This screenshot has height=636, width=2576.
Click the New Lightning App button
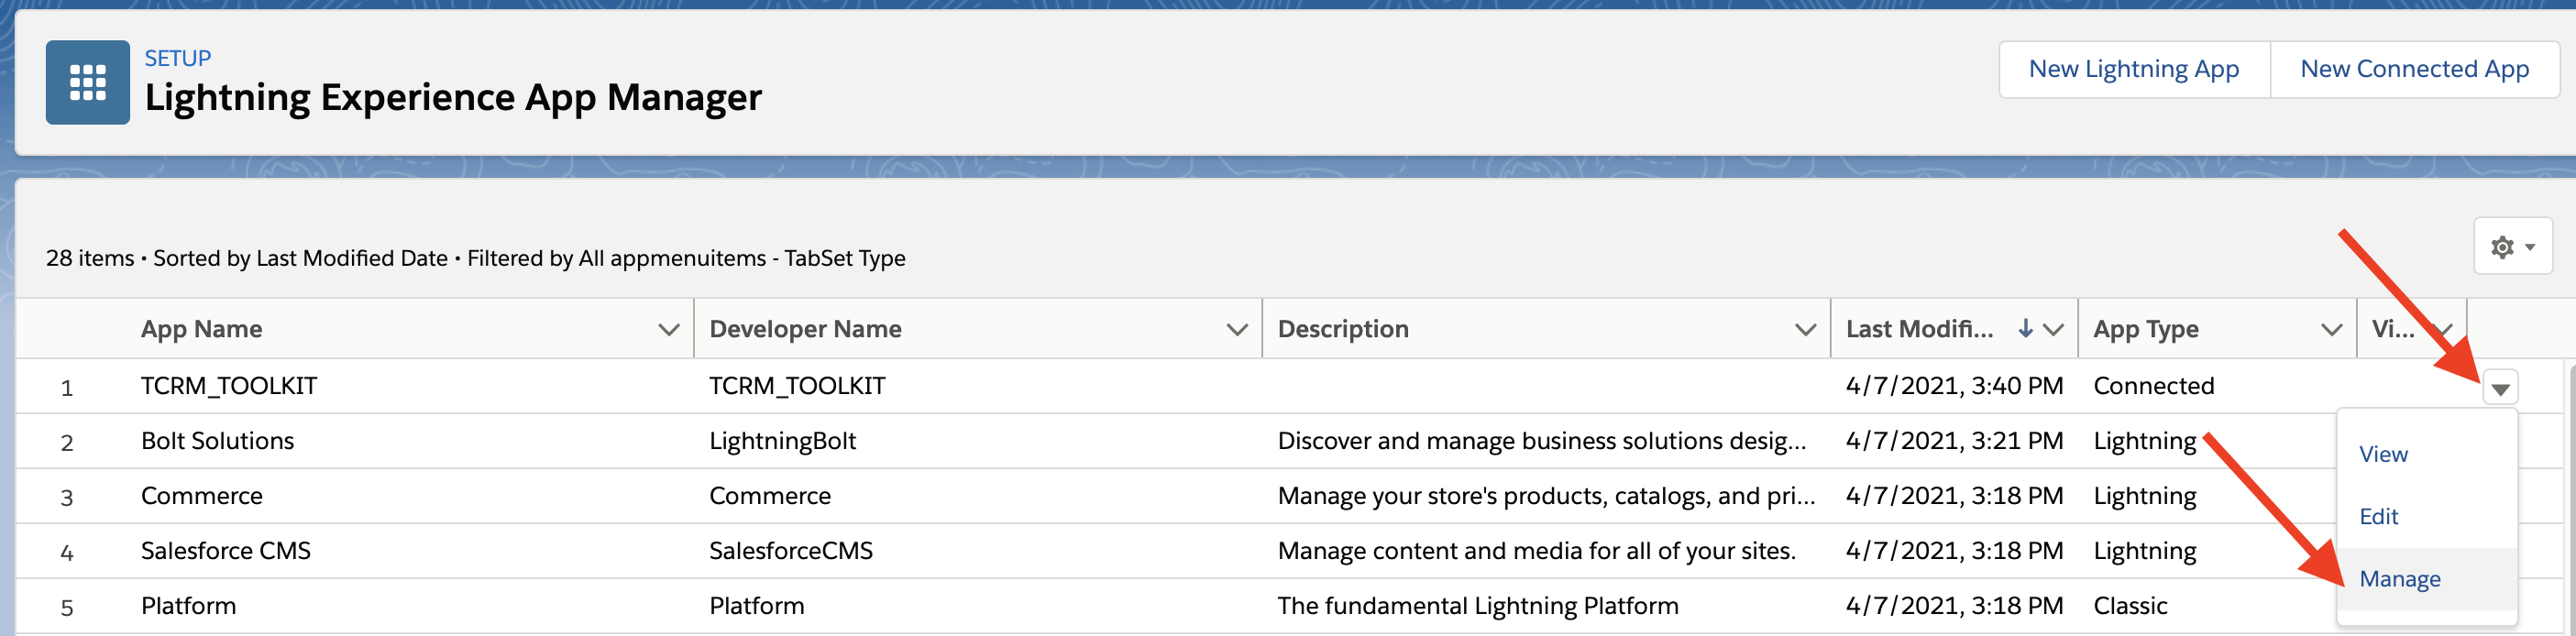pos(2133,69)
